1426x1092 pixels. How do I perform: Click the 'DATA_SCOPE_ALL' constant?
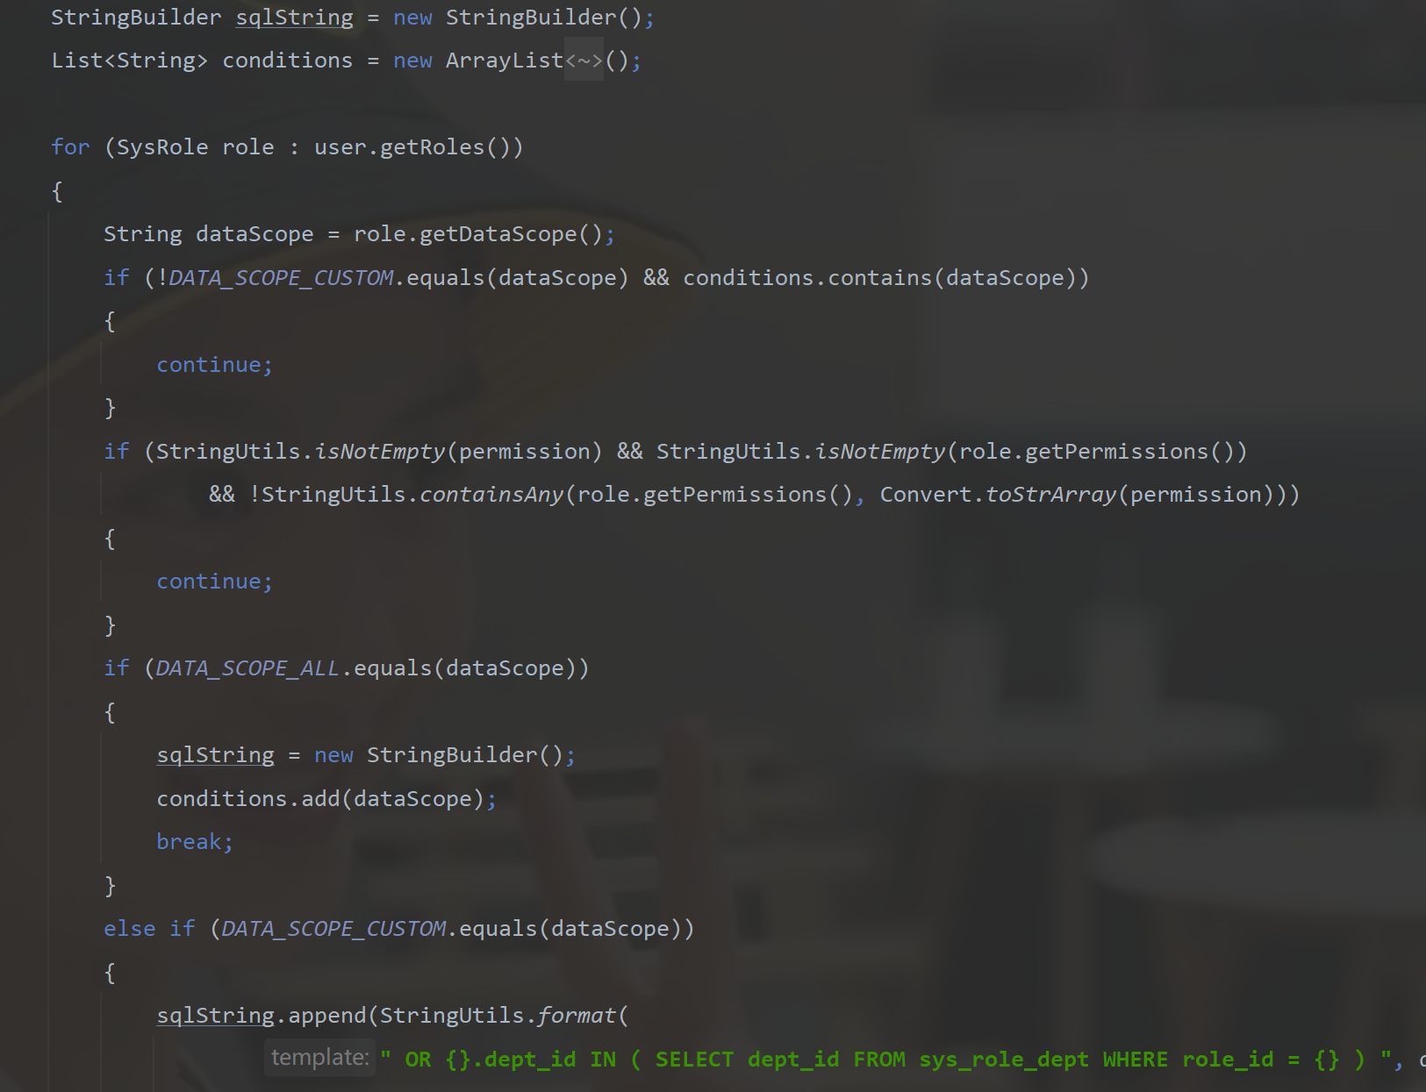point(247,668)
